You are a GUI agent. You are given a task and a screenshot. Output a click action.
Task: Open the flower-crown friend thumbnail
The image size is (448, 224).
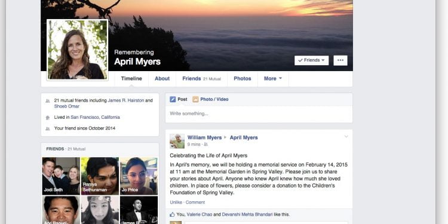click(x=100, y=210)
